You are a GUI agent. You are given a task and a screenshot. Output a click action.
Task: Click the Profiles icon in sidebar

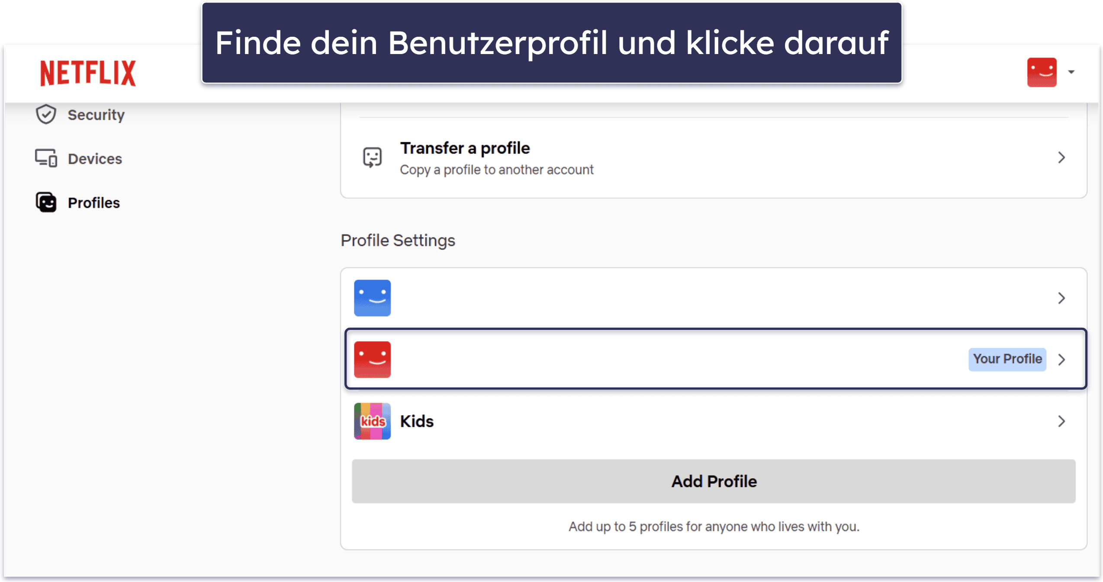pyautogui.click(x=46, y=203)
